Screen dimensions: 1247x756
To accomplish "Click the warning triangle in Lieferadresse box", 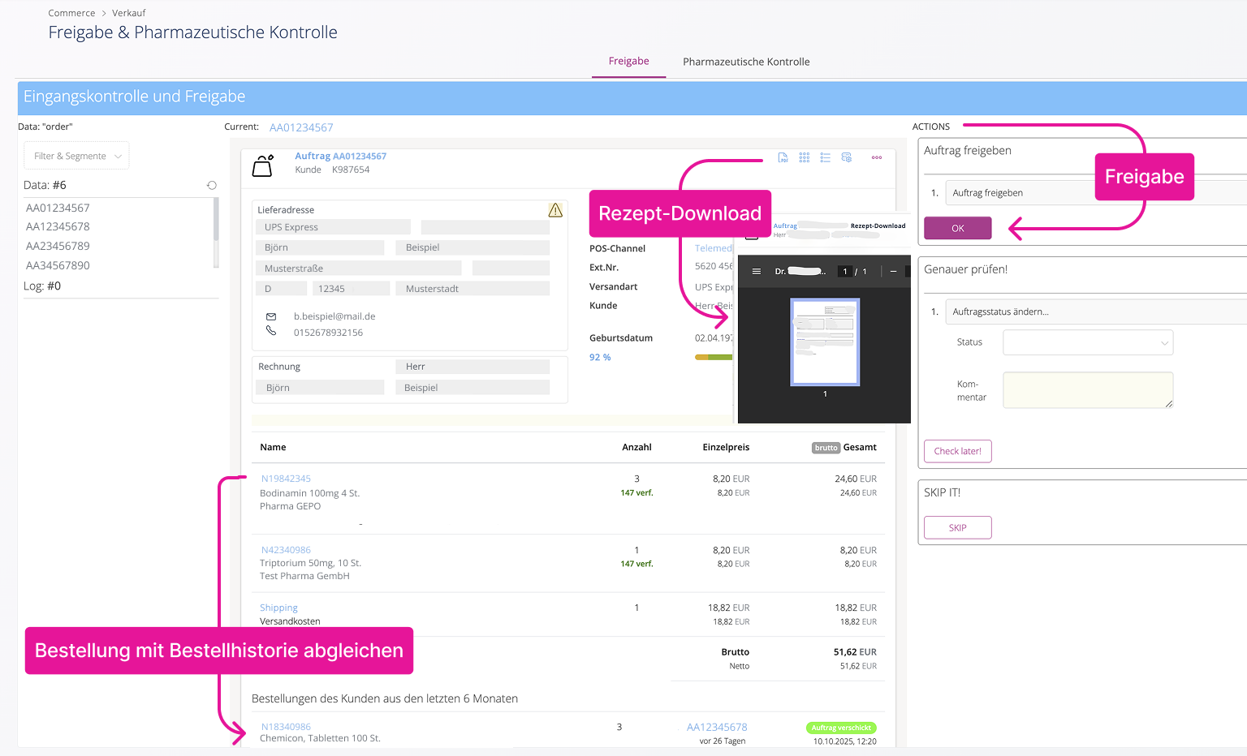I will [x=555, y=211].
